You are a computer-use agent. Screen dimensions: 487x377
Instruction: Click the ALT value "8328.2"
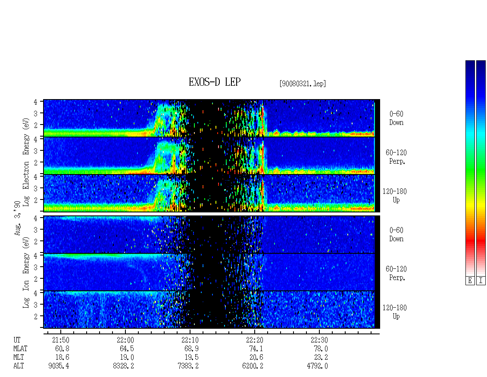pyautogui.click(x=123, y=366)
